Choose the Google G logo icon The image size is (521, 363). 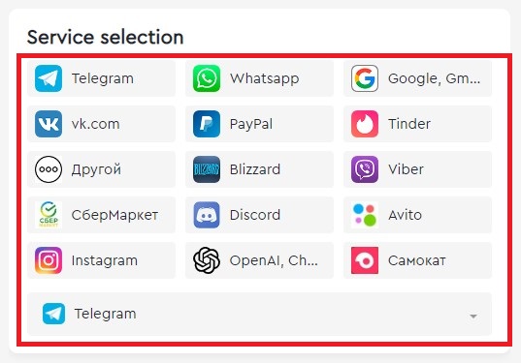(x=365, y=78)
